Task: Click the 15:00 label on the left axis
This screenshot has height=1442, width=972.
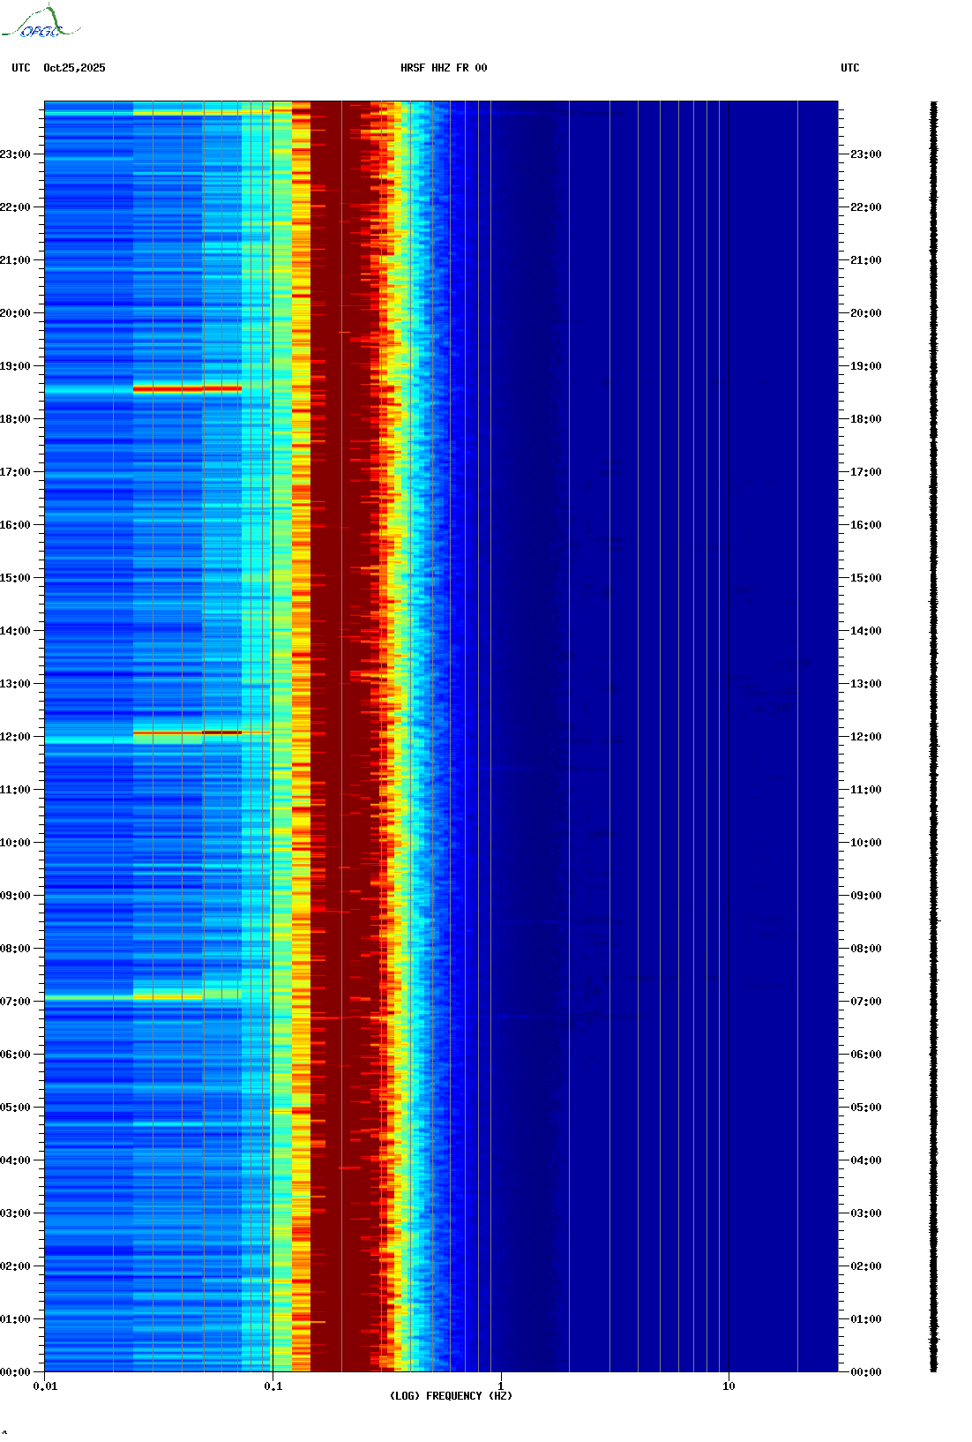Action: click(x=15, y=578)
